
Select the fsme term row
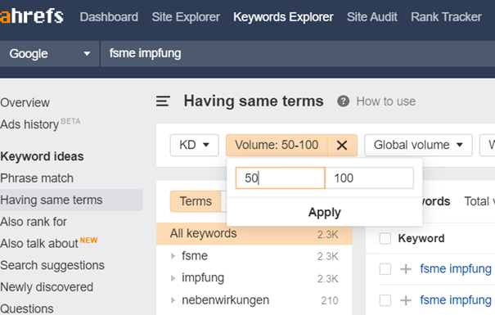[254, 256]
